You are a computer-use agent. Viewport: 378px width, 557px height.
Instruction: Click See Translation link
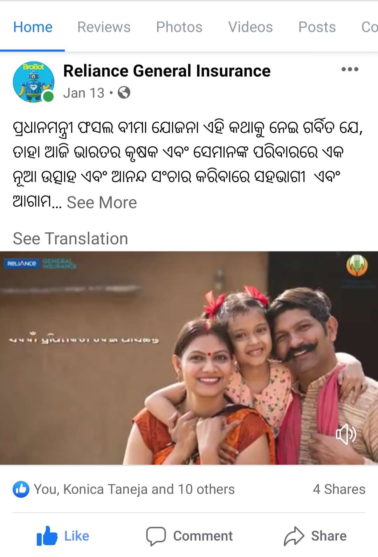pos(70,238)
